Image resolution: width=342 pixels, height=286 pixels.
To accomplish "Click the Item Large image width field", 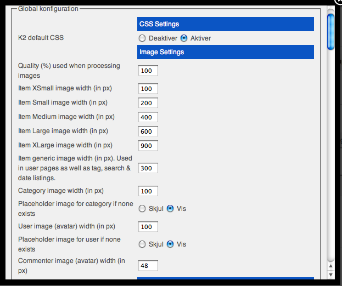I will point(148,131).
